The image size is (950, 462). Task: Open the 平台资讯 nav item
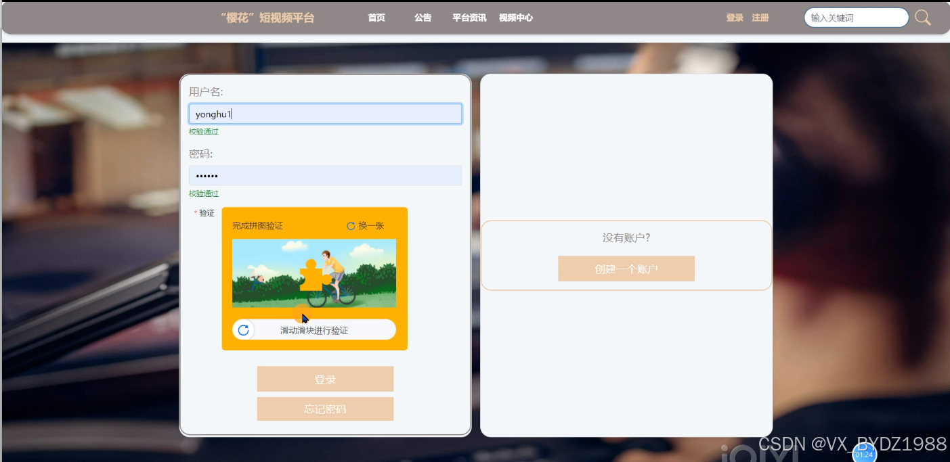tap(469, 18)
